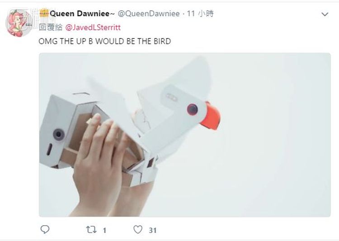Click the bird's round dark eye
Screen dimensions: 339x241
click(193, 109)
